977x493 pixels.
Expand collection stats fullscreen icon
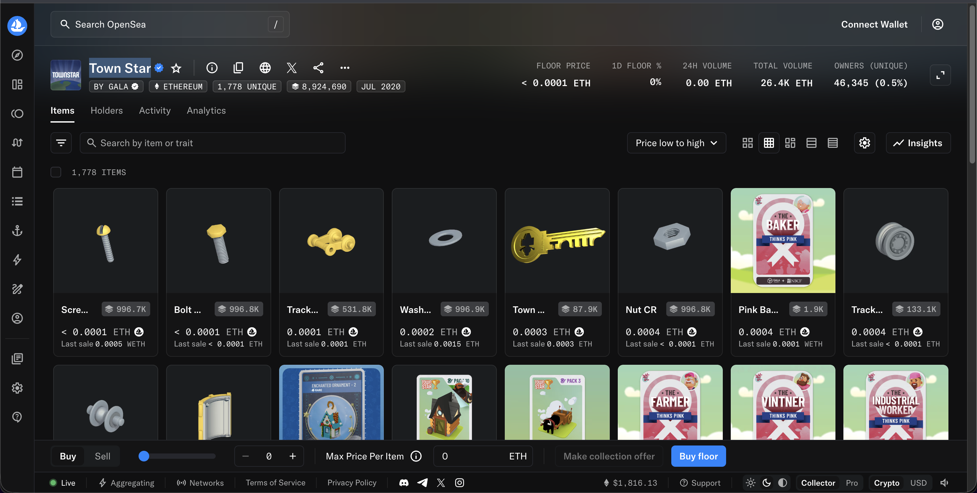[940, 75]
